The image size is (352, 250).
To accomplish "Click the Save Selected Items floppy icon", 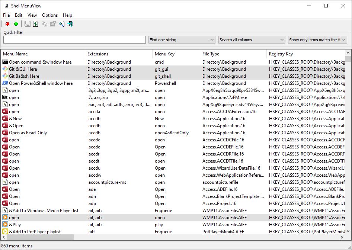I will tap(28, 24).
